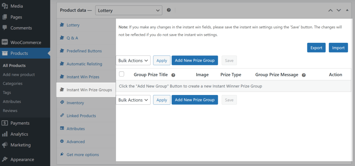Viewport: 355px width, 166px height.
Task: Open the Inventory tab
Action: pyautogui.click(x=75, y=103)
